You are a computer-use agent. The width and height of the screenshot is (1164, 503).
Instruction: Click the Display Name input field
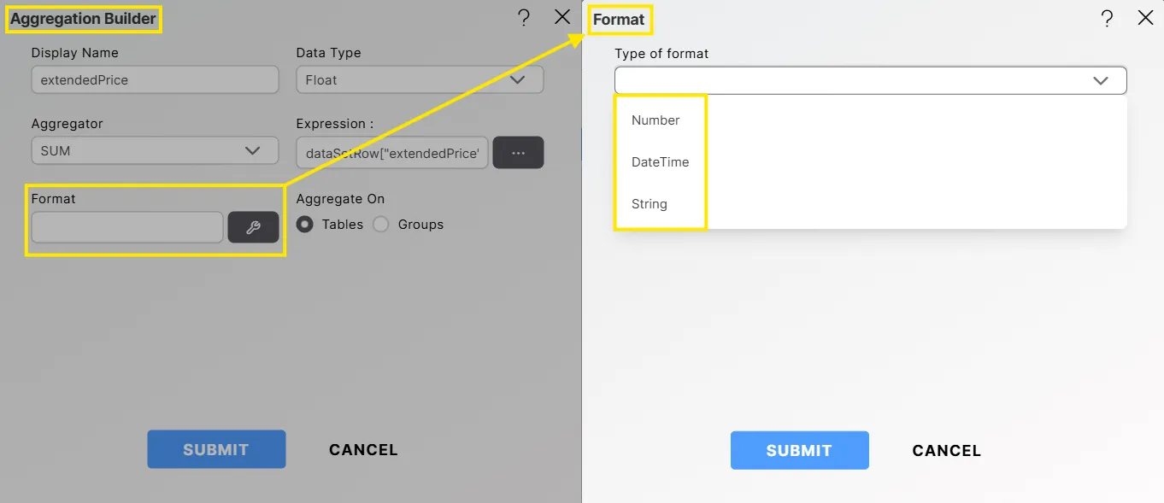pyautogui.click(x=155, y=80)
